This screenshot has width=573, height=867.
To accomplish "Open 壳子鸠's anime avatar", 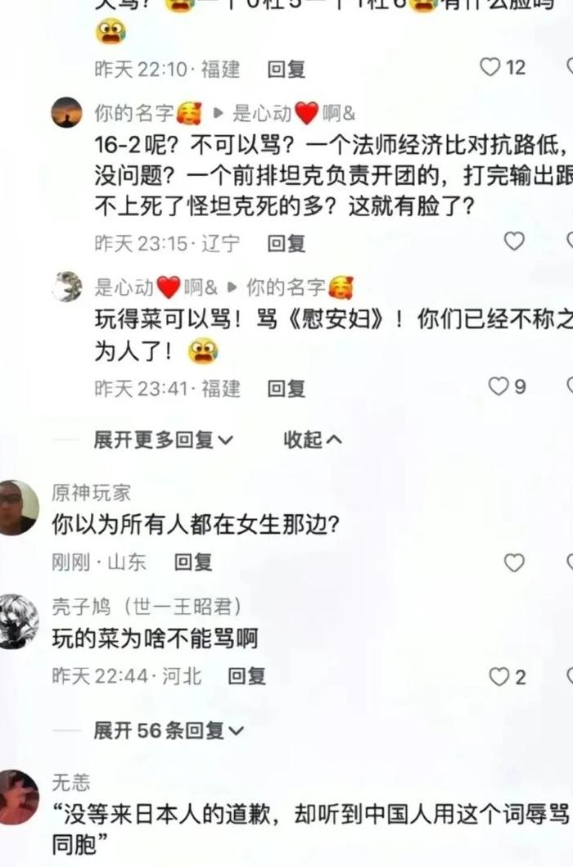I will (18, 621).
